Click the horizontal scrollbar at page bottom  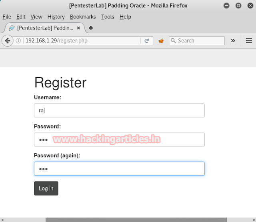point(136,220)
